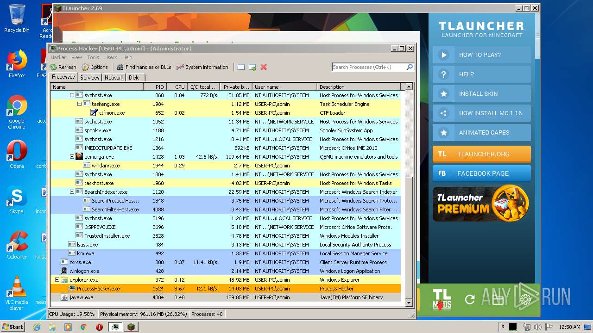
Task: Open the Opera desktop icon
Action: [17, 154]
